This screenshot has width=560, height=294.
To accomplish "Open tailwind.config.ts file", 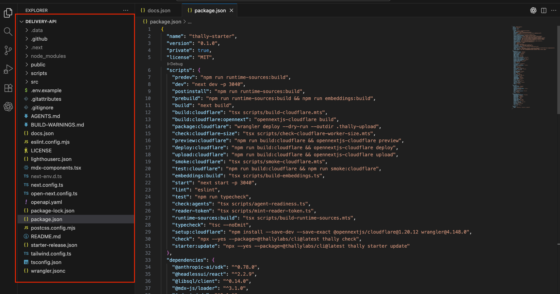I will [76, 254].
